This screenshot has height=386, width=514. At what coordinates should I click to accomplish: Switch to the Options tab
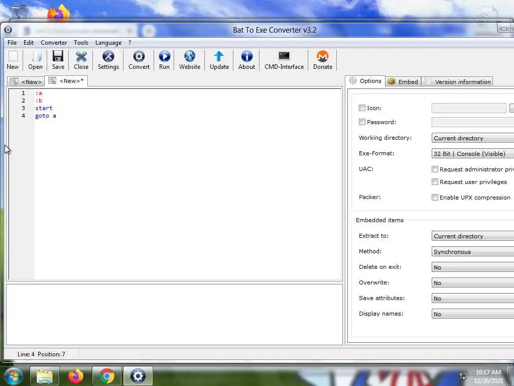365,81
